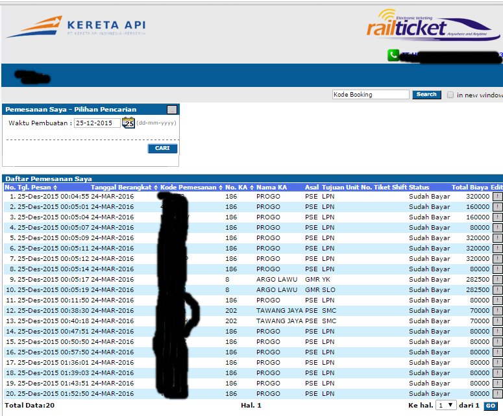503x416 pixels.
Task: Click the CARI button
Action: click(162, 148)
